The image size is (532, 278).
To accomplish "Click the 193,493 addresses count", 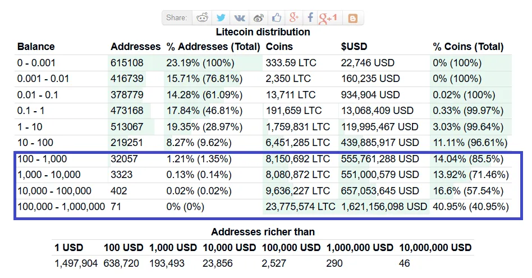I will point(167,263).
